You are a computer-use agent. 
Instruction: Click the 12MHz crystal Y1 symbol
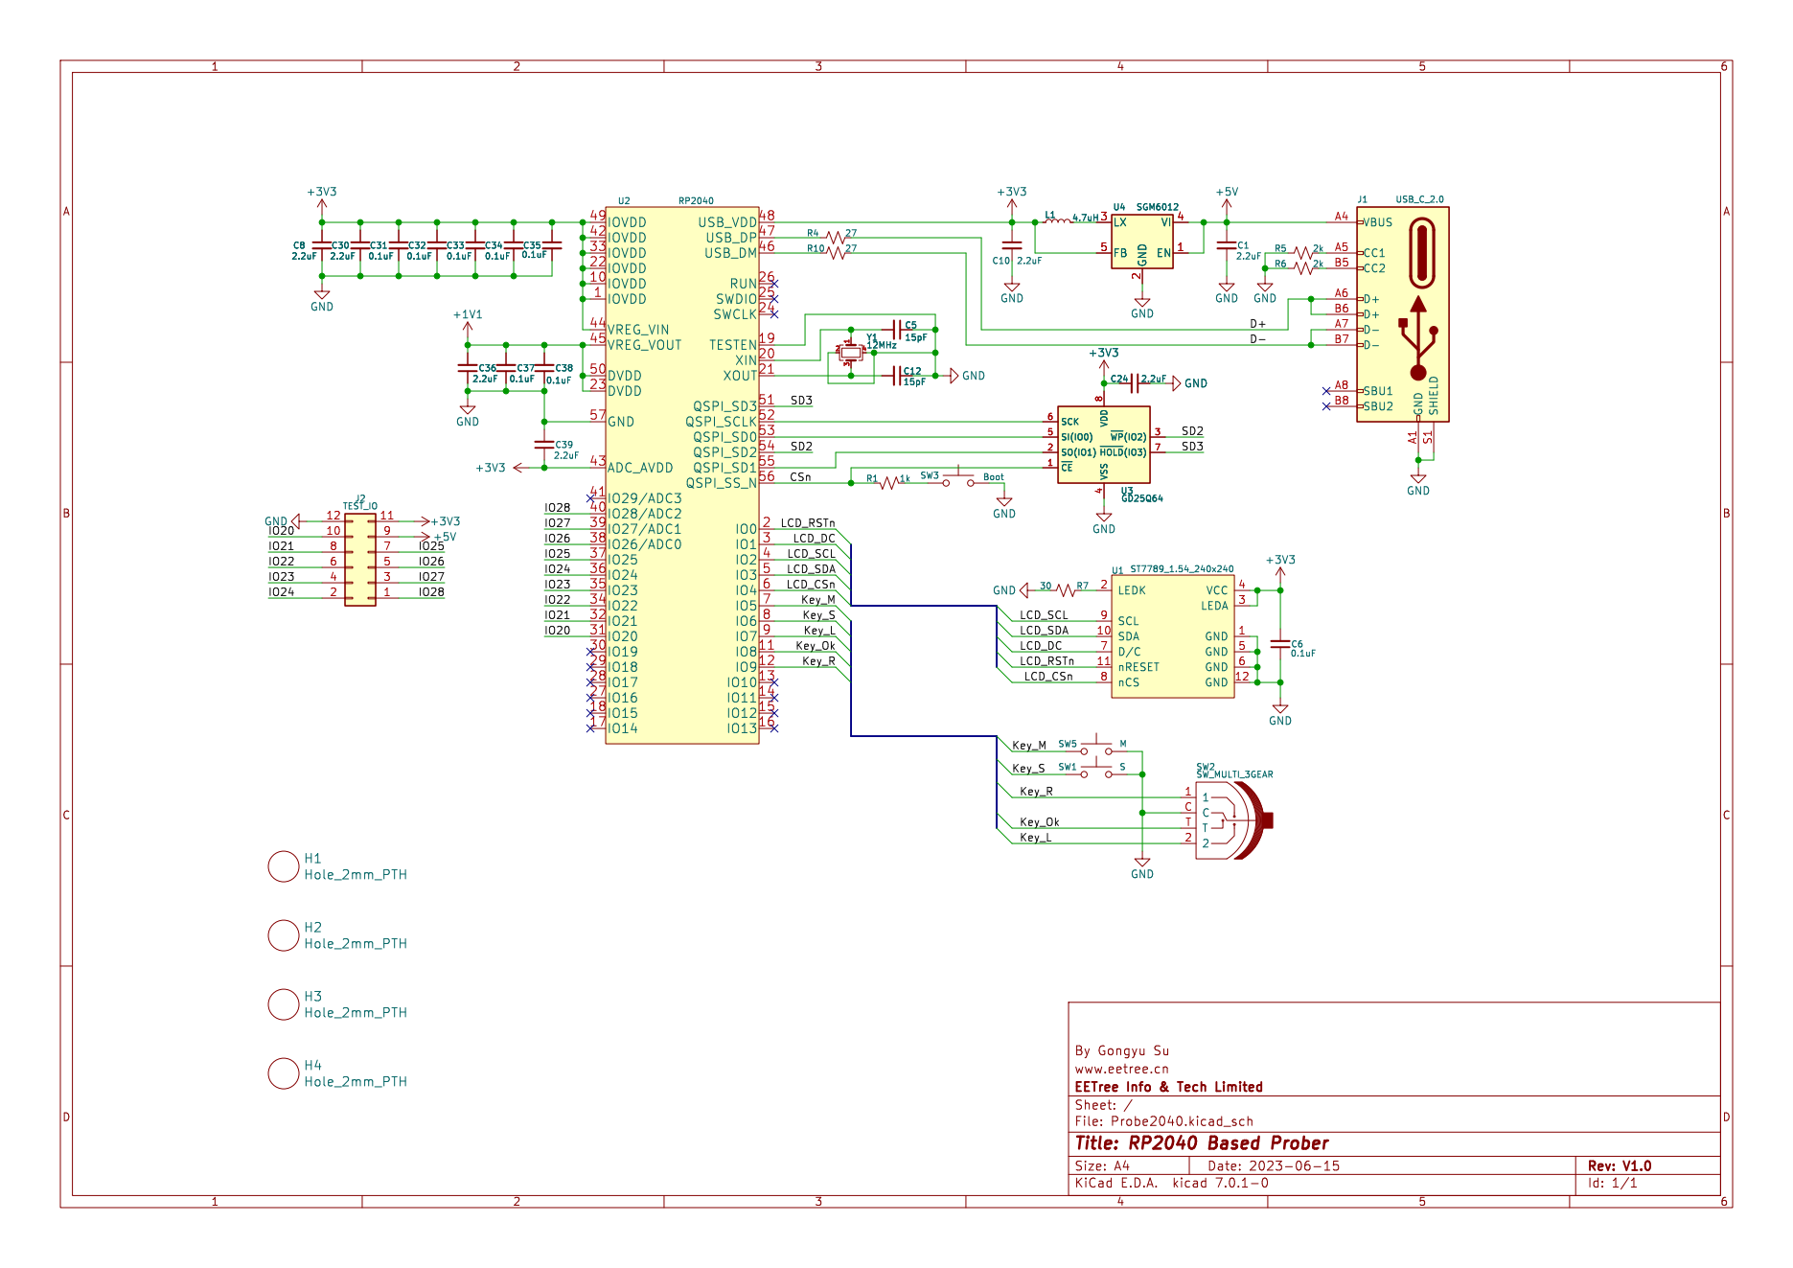(x=850, y=353)
